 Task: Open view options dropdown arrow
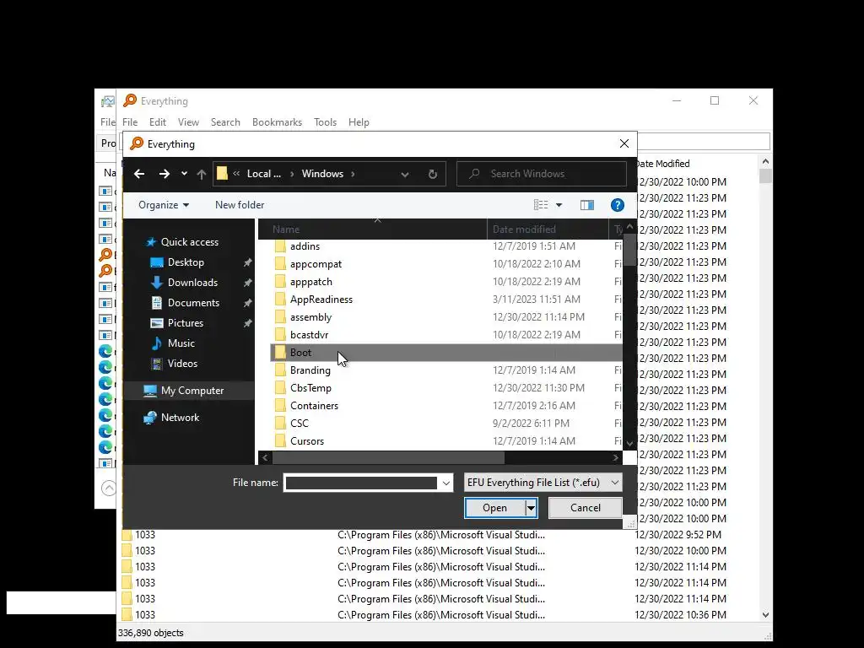[559, 205]
